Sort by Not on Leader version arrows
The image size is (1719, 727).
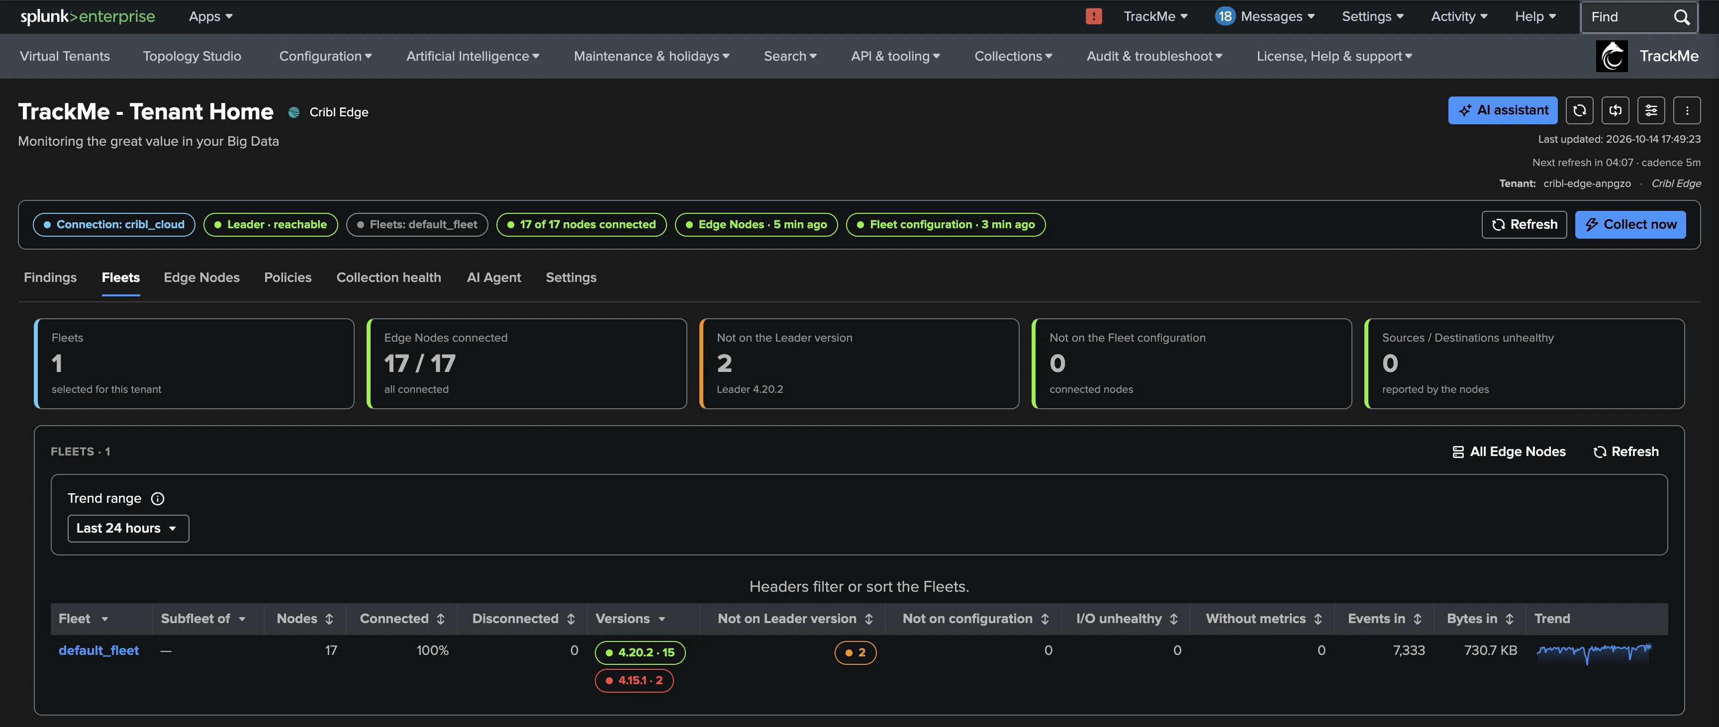(x=869, y=619)
